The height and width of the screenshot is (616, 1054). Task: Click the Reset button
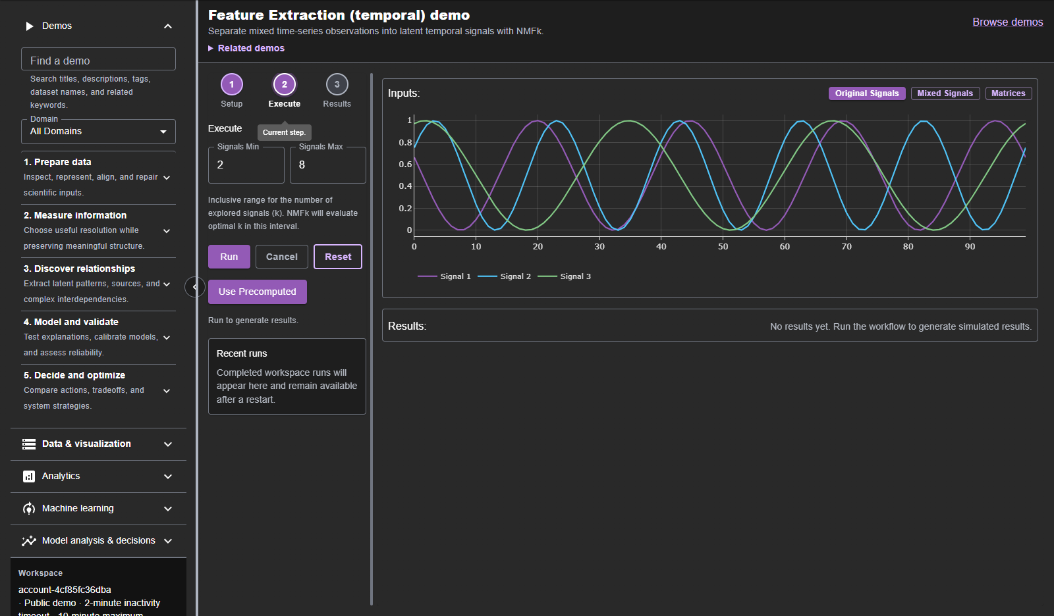[x=338, y=257]
